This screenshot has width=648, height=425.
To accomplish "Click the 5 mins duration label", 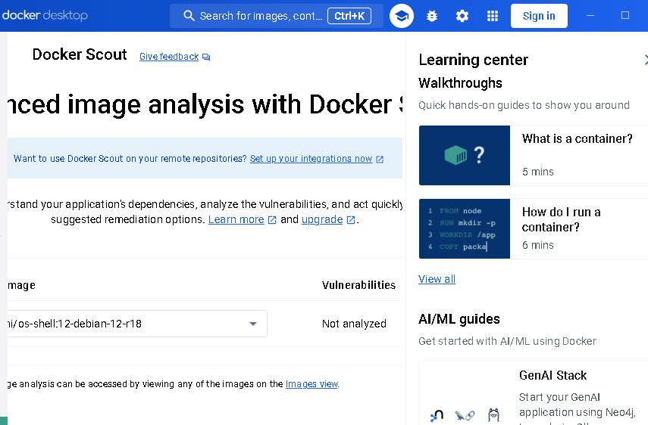I will pyautogui.click(x=537, y=172).
